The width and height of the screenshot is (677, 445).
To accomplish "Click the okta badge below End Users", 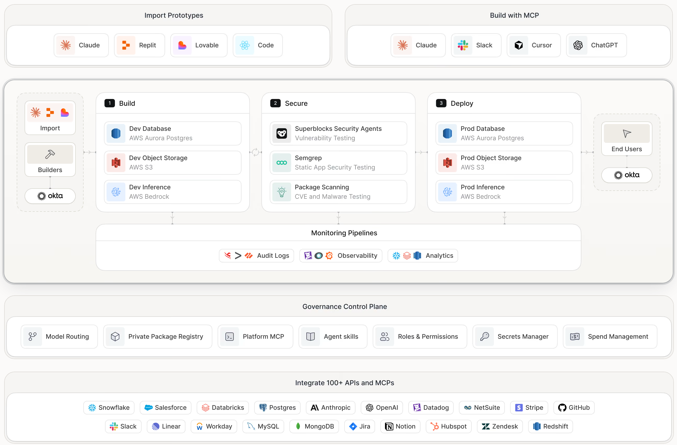I will (627, 175).
